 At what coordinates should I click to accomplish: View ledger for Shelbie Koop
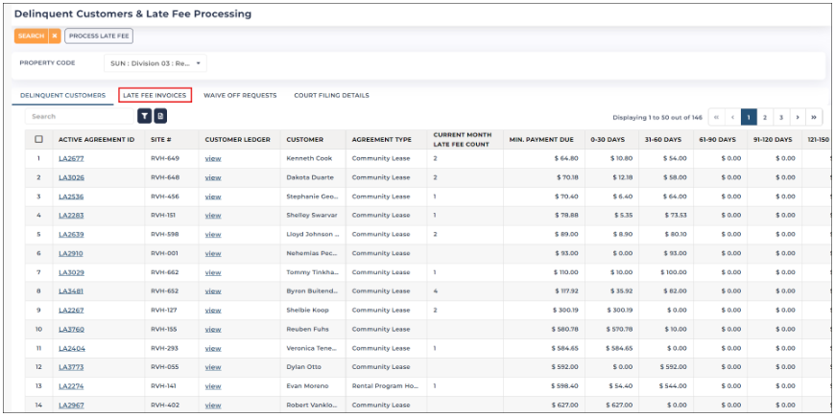213,310
